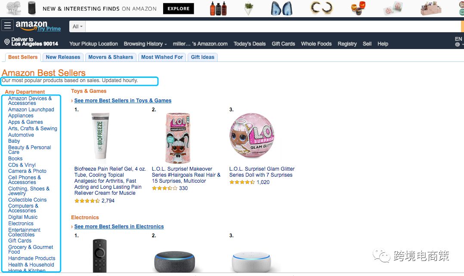464x276 pixels.
Task: Switch to the Movers & Shakers tab
Action: click(x=111, y=57)
